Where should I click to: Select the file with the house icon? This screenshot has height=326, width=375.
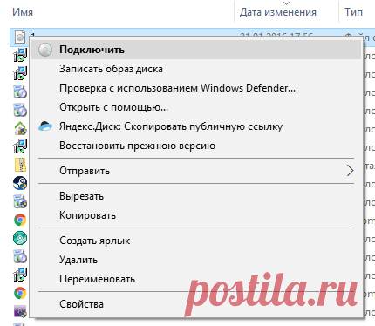(x=20, y=128)
